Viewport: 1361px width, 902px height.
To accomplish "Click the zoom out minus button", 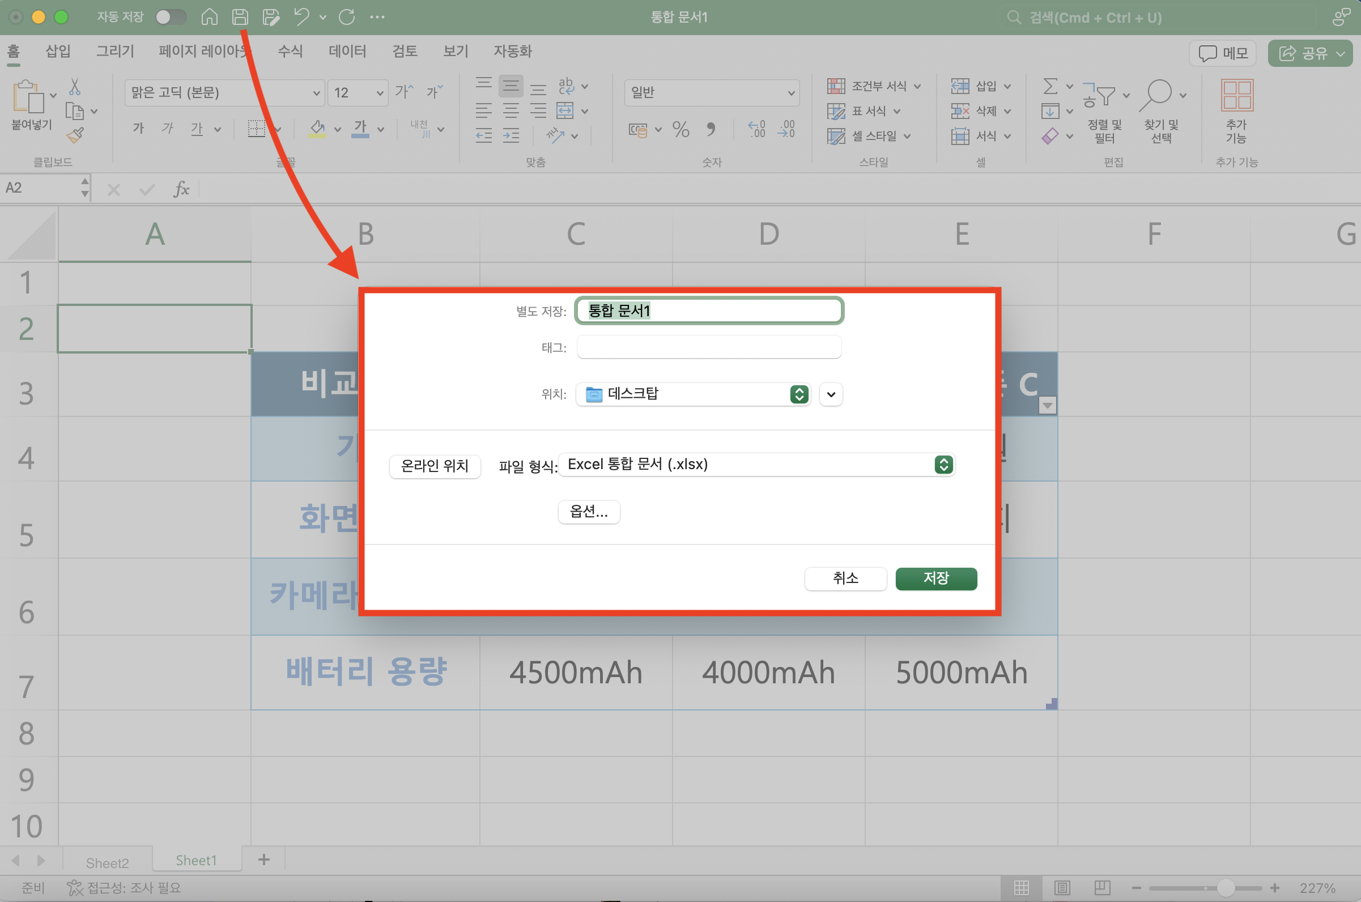I will point(1136,888).
